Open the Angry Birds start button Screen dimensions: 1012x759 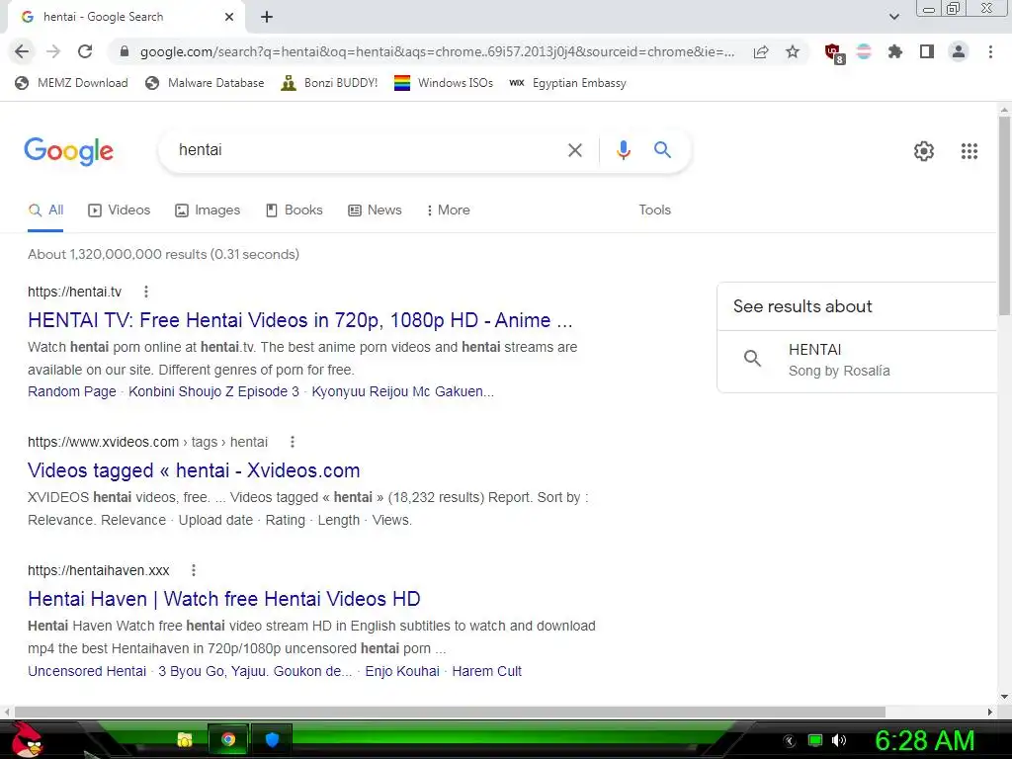click(27, 739)
